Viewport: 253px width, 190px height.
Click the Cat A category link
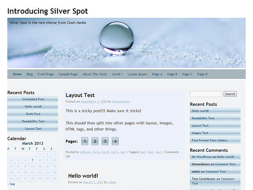[x=96, y=152]
